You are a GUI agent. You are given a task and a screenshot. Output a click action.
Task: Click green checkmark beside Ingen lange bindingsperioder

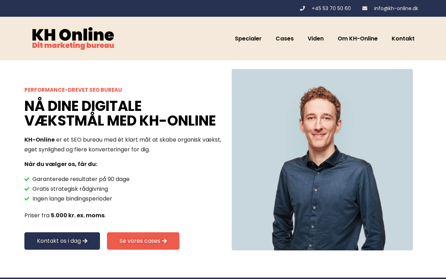point(27,199)
